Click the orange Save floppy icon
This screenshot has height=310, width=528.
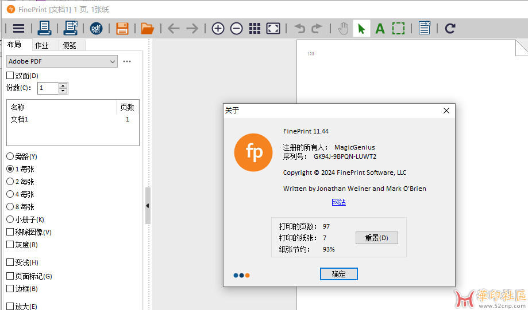pyautogui.click(x=122, y=29)
